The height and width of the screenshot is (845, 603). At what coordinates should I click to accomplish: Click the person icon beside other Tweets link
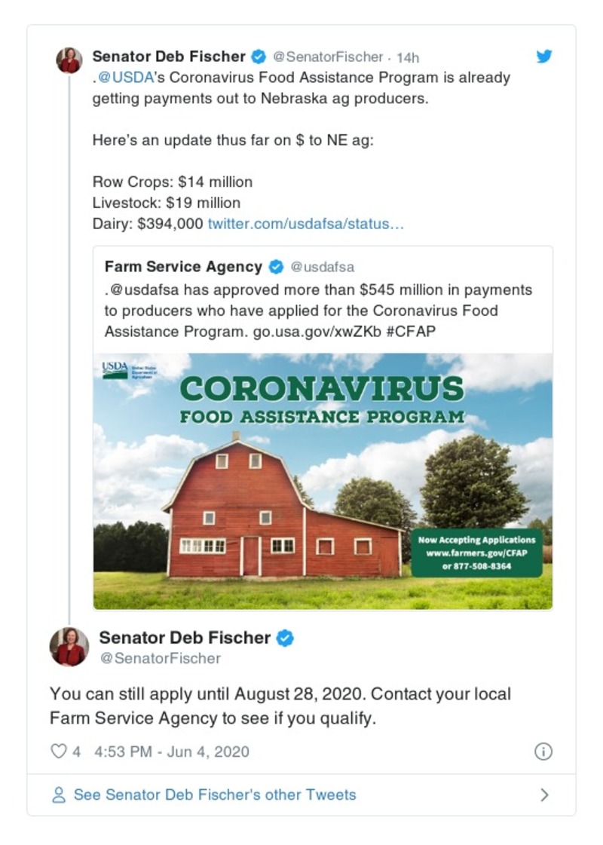click(x=58, y=795)
